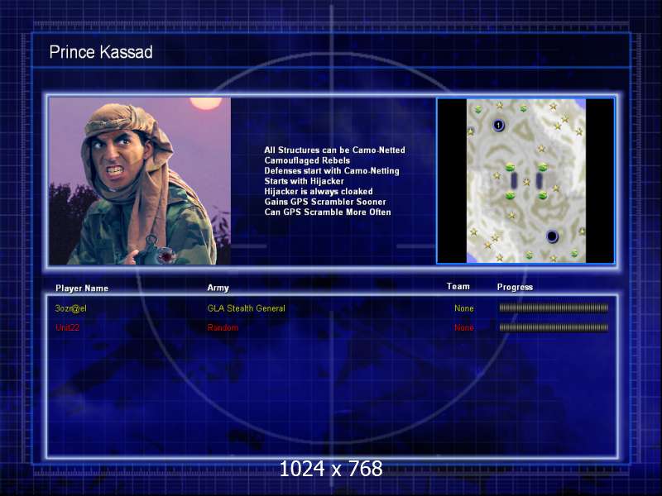Select player name 3ozr@el
Screen dimensions: 662x496
pyautogui.click(x=70, y=308)
